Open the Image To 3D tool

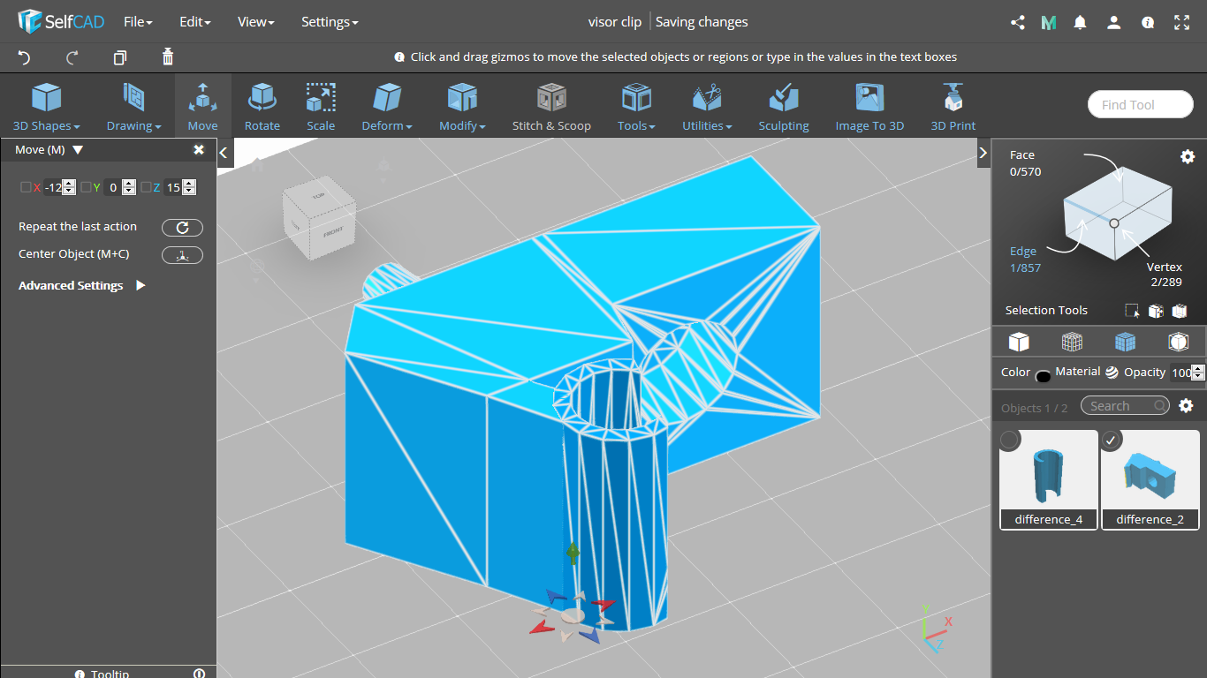point(869,106)
